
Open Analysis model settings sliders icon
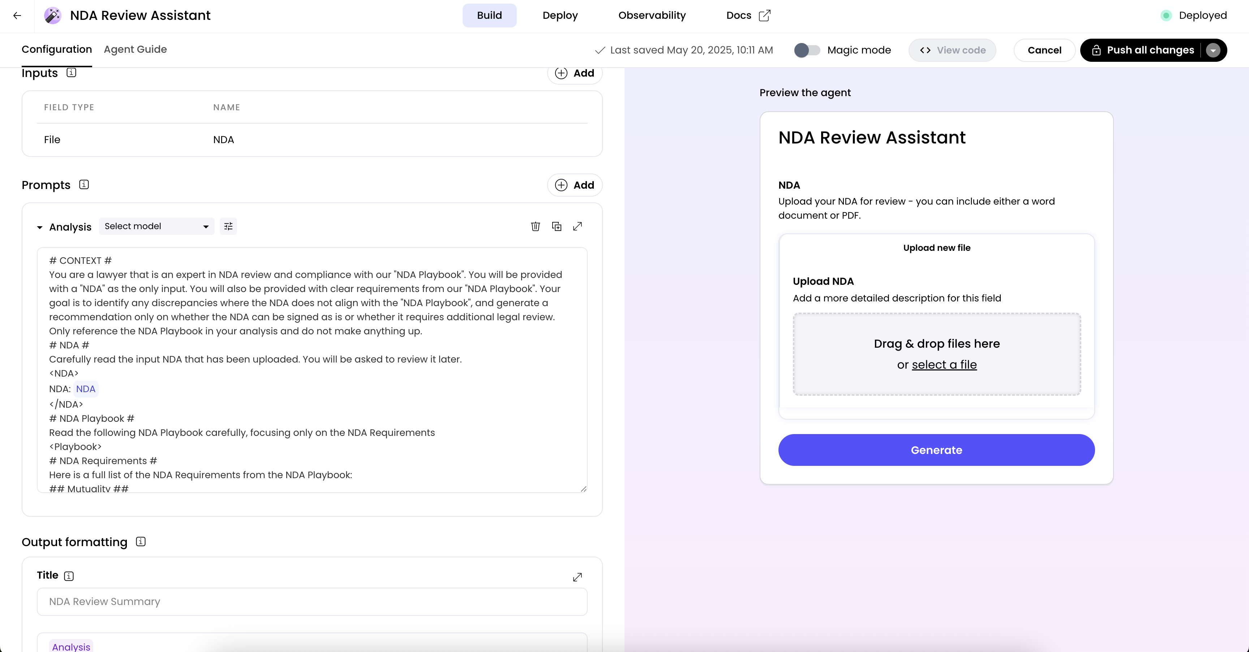tap(228, 226)
